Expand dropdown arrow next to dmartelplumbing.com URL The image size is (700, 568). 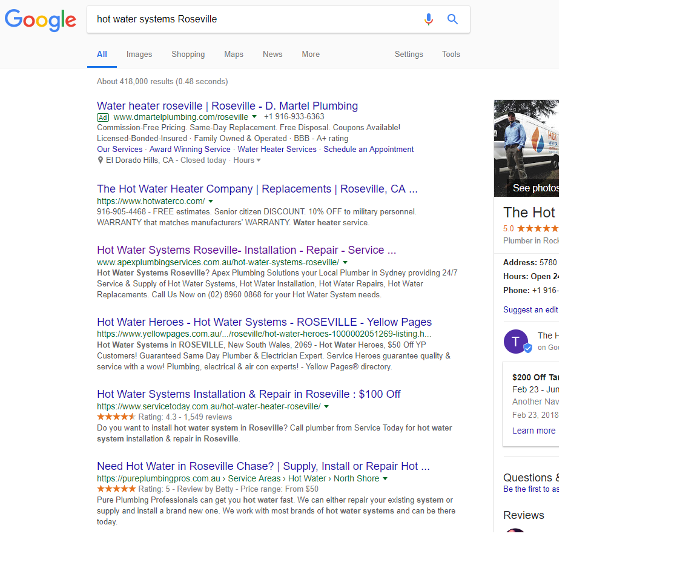coord(254,116)
